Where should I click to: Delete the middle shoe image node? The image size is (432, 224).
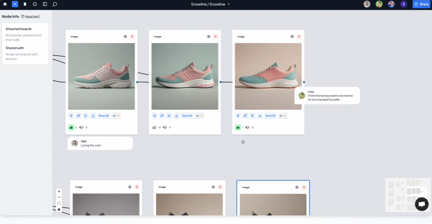click(215, 36)
